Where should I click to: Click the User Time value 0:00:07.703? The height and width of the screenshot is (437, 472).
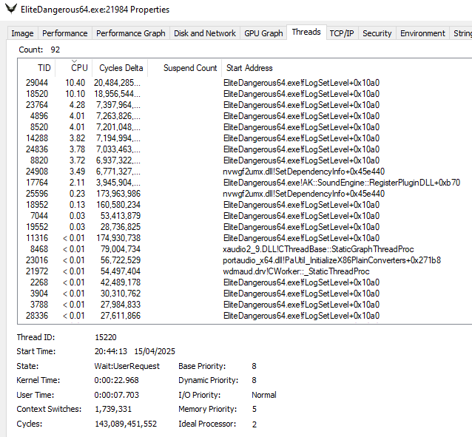[116, 395]
